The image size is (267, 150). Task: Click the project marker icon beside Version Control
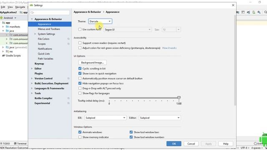click(68, 78)
